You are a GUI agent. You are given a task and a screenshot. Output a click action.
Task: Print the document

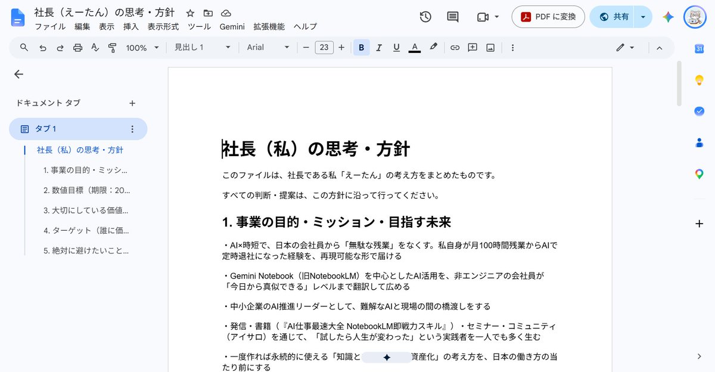click(x=77, y=48)
